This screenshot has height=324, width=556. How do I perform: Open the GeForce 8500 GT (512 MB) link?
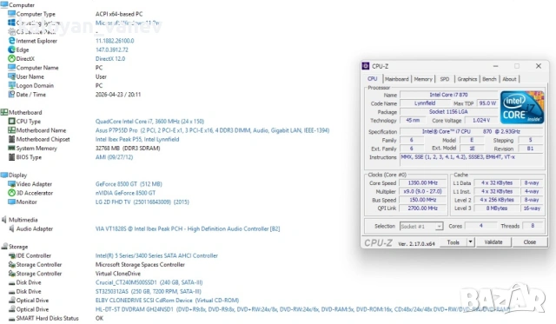click(129, 184)
